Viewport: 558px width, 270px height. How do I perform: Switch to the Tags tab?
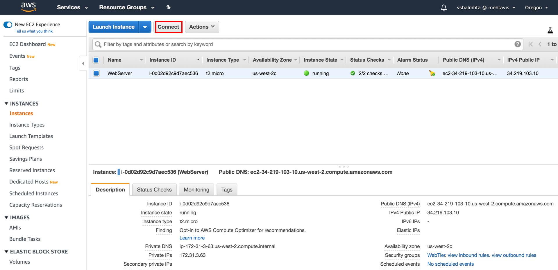tap(227, 190)
